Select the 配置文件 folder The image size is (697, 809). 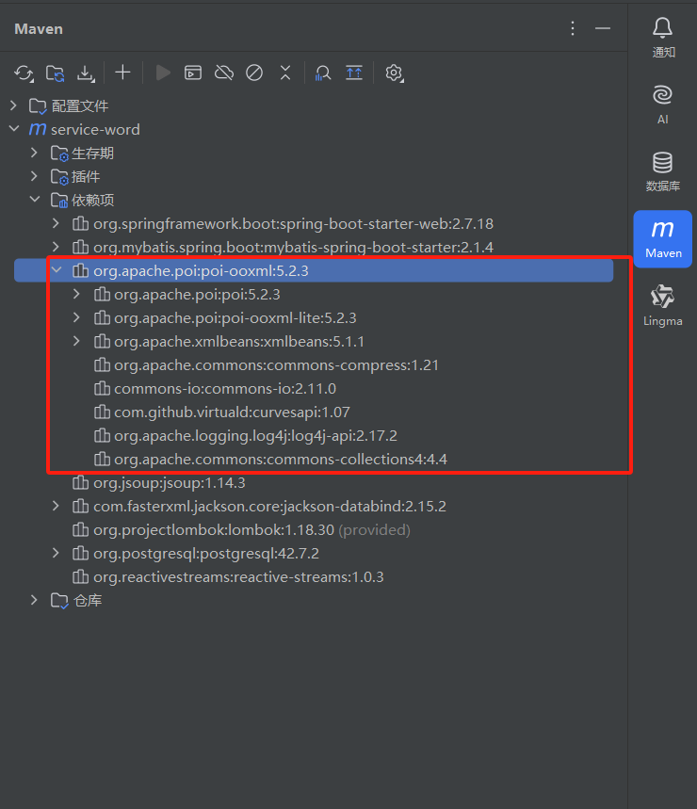coord(80,106)
